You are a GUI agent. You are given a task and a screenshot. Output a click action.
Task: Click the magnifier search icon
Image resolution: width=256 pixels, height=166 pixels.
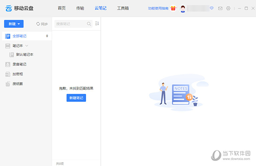[89, 24]
